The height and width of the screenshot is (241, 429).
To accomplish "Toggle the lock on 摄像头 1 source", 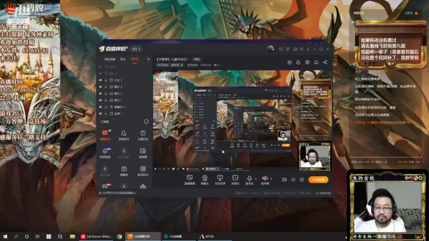I will pos(106,107).
